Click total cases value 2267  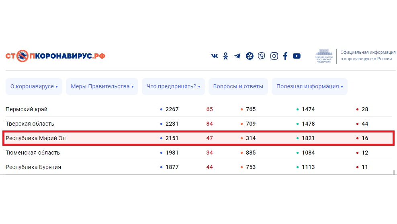point(172,109)
